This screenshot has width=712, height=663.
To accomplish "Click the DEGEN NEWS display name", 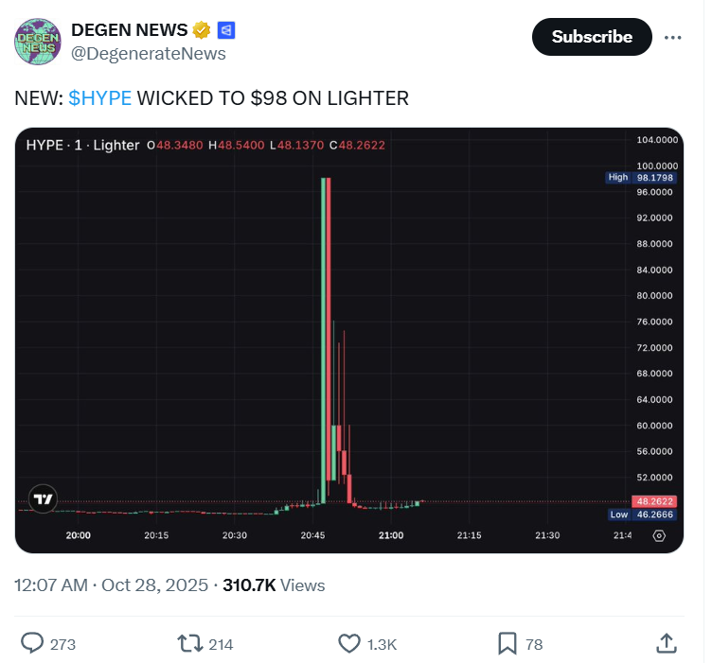I will [x=130, y=30].
